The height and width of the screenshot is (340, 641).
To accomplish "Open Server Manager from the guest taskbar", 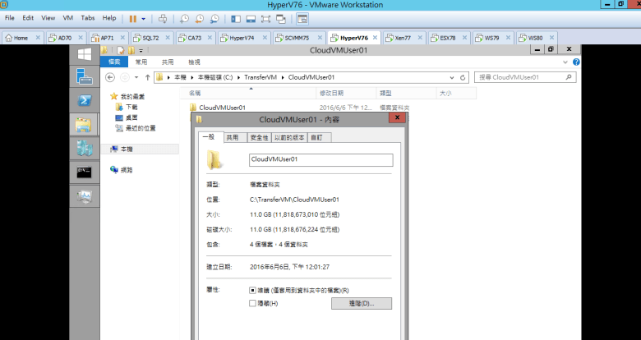I will pos(84,77).
